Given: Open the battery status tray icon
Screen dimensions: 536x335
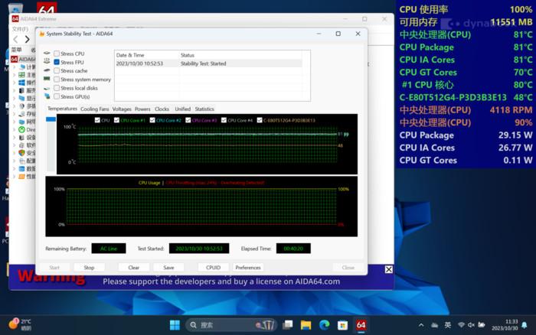Looking at the screenshot, I should tap(482, 325).
